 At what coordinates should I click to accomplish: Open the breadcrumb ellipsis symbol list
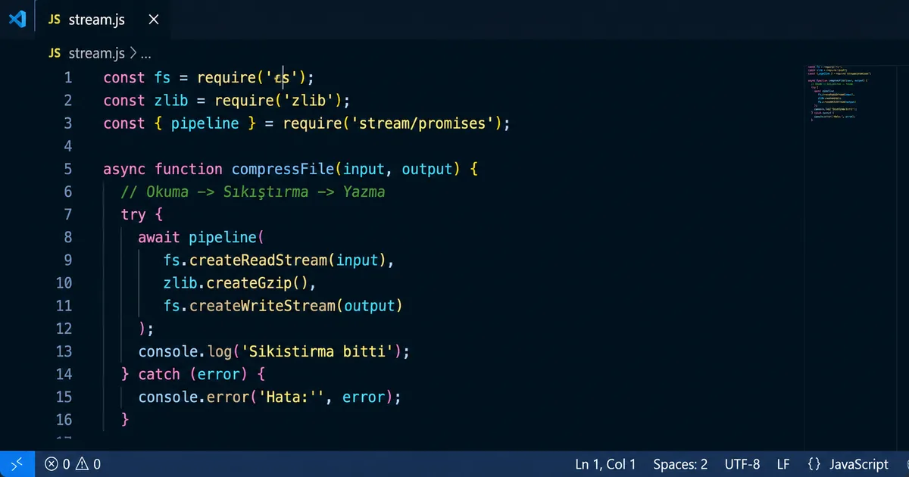click(x=146, y=55)
